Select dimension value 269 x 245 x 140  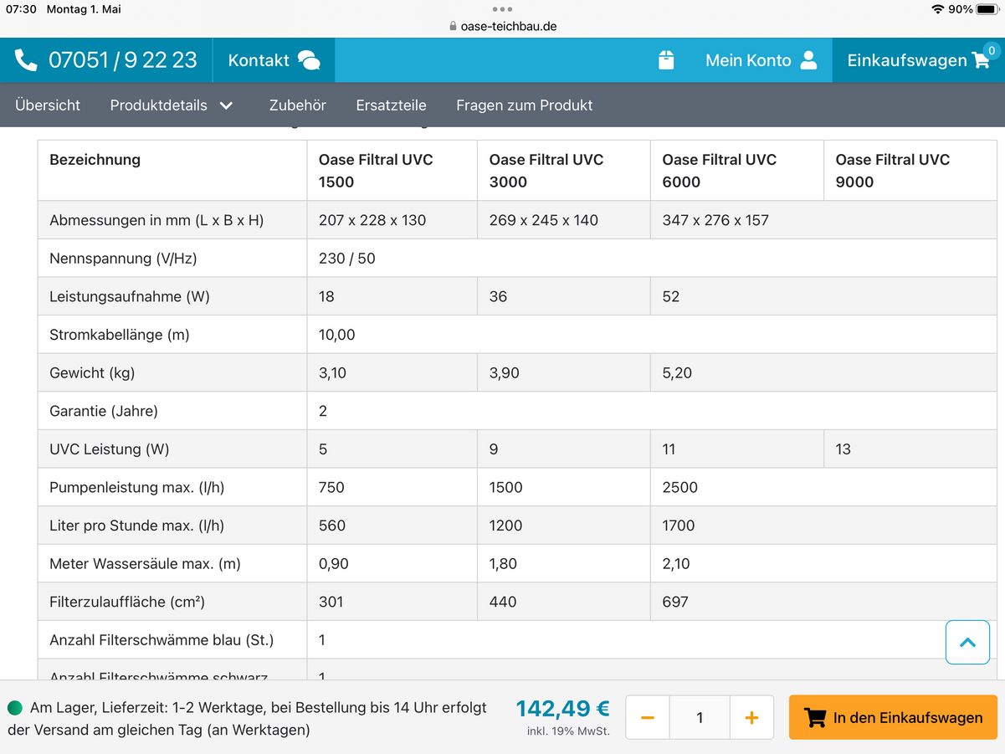pyautogui.click(x=544, y=220)
